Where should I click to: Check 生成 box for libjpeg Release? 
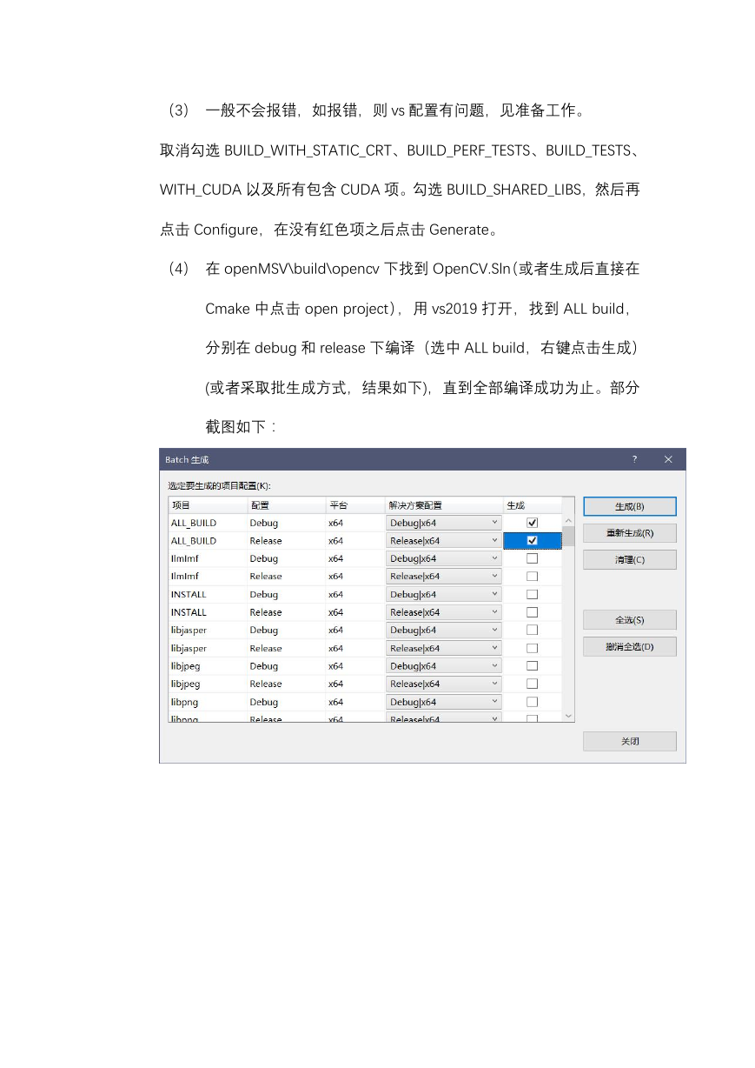[x=533, y=684]
